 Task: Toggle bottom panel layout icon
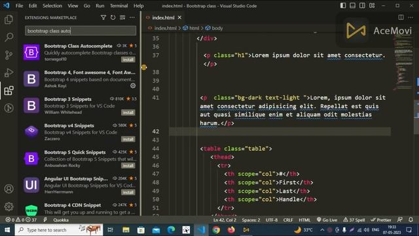[x=352, y=6]
